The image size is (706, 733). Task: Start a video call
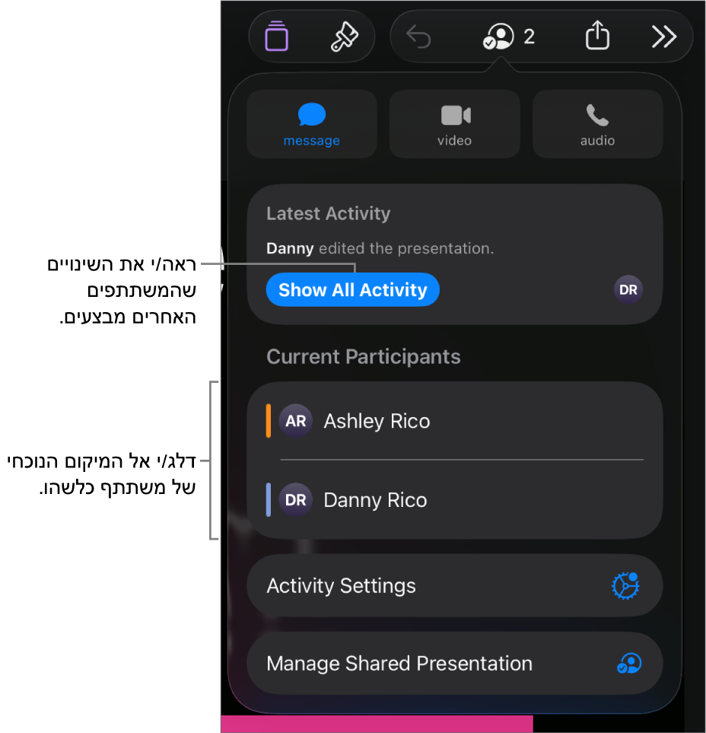tap(455, 124)
